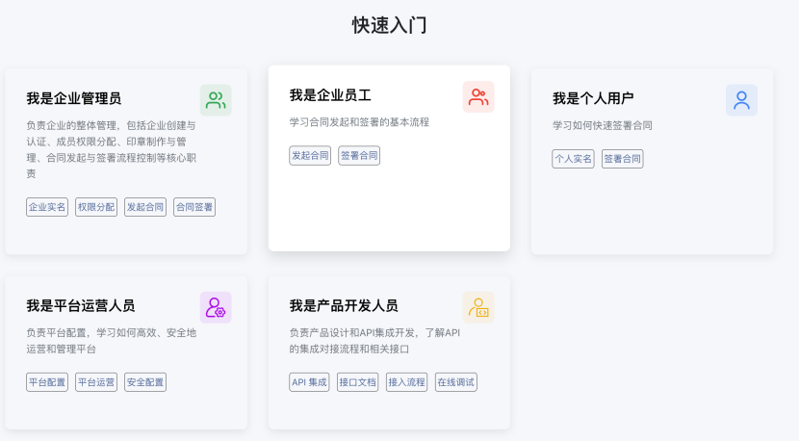
Task: Click the 快速入门 page heading
Action: point(389,25)
